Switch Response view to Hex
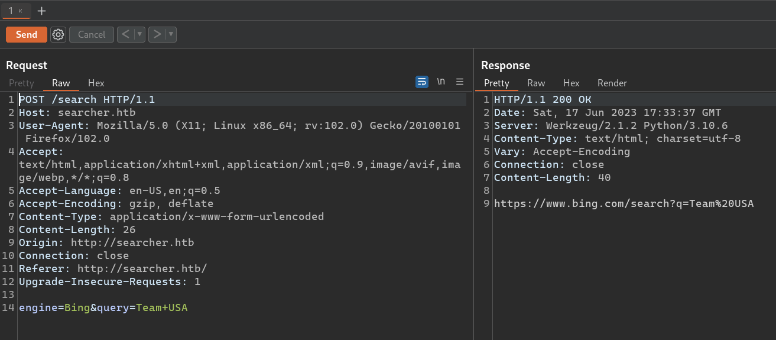This screenshot has height=340, width=776. click(x=572, y=83)
